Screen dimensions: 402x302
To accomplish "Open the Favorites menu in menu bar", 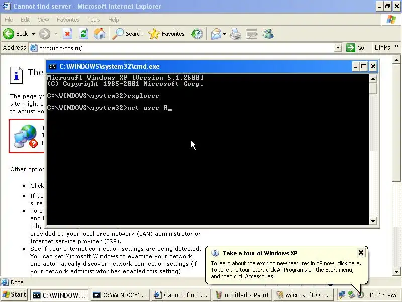I will pyautogui.click(x=68, y=20).
